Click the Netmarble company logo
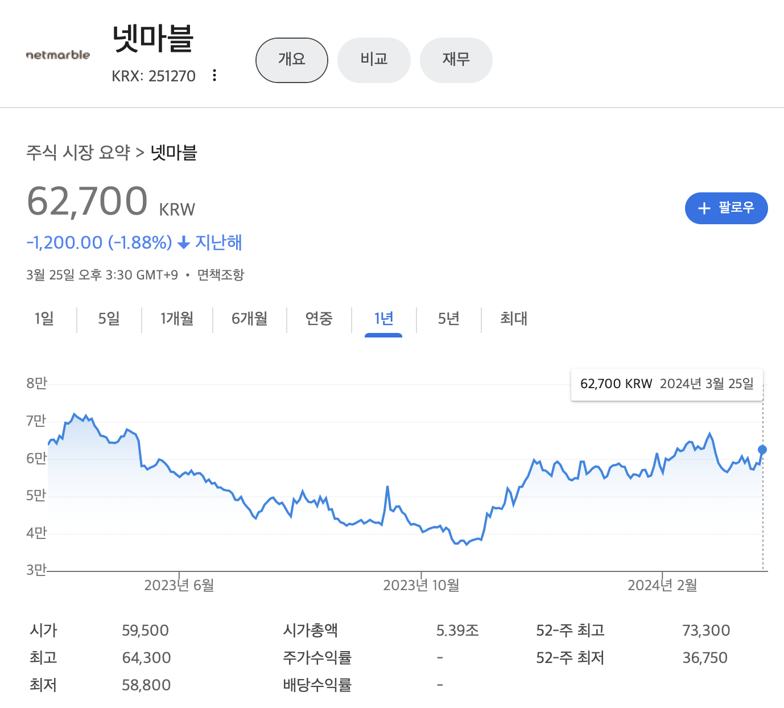Viewport: 784px width, 708px height. pyautogui.click(x=58, y=55)
